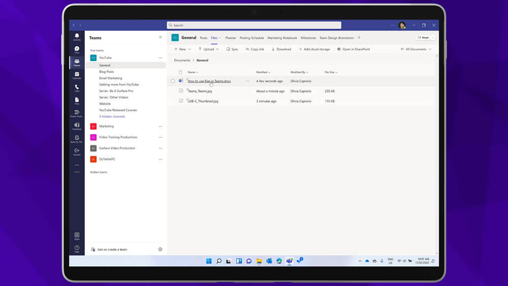
Task: Open the Calls app in the sidebar
Action: click(x=77, y=88)
